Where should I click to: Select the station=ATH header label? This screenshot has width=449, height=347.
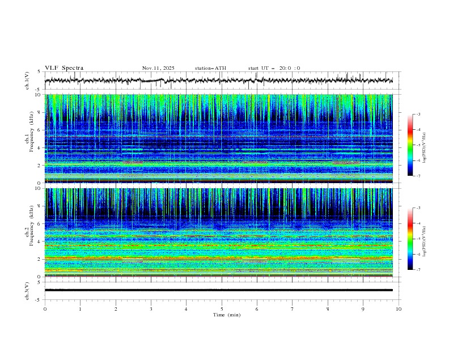pos(210,68)
